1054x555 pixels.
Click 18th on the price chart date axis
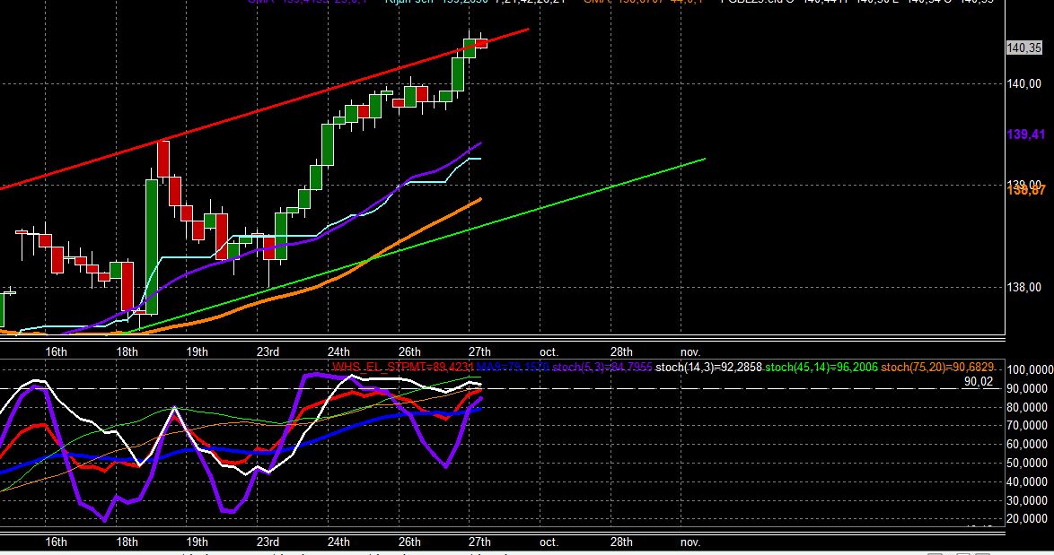coord(127,351)
